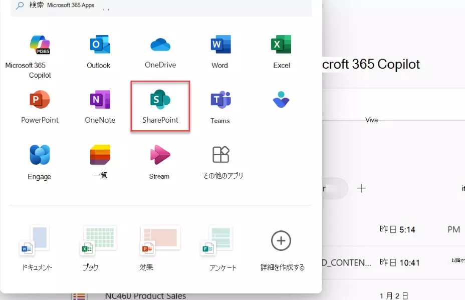Click the 1 月 2 日 date
Image resolution: width=465 pixels, height=300 pixels.
click(x=394, y=295)
